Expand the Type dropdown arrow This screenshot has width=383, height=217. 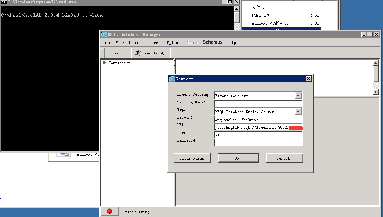click(x=298, y=112)
